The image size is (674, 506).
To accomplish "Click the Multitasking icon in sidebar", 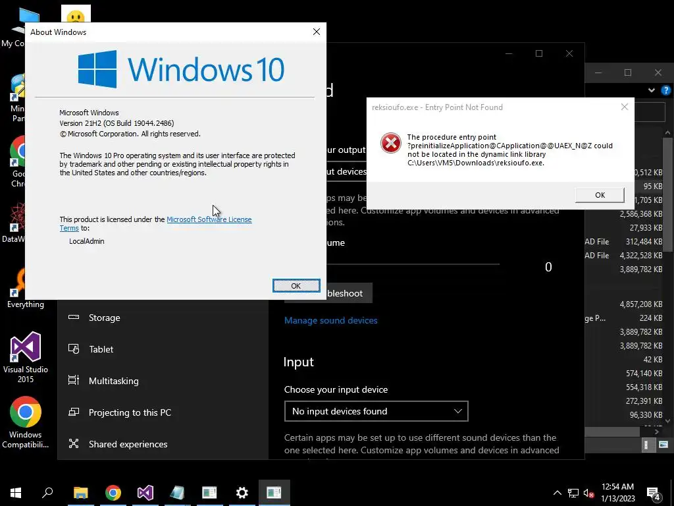I will (74, 380).
